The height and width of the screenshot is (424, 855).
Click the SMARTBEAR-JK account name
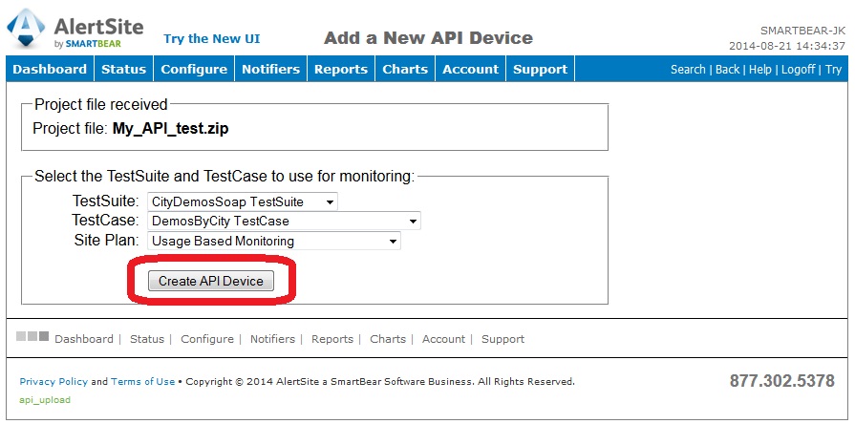[802, 31]
